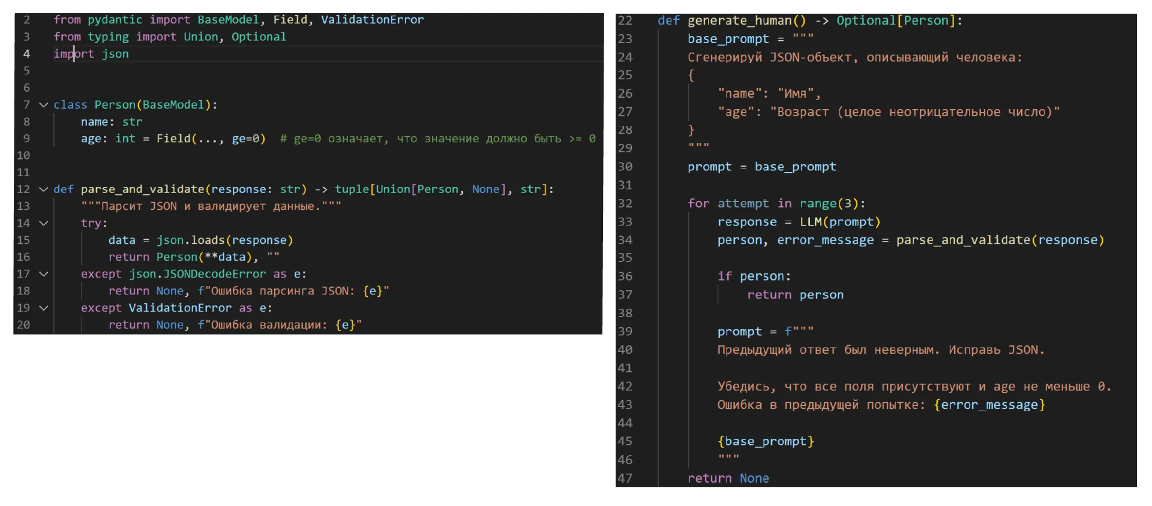The height and width of the screenshot is (506, 1152).
Task: Collapse the parse_and_validate function fold chevron
Action: click(x=43, y=189)
